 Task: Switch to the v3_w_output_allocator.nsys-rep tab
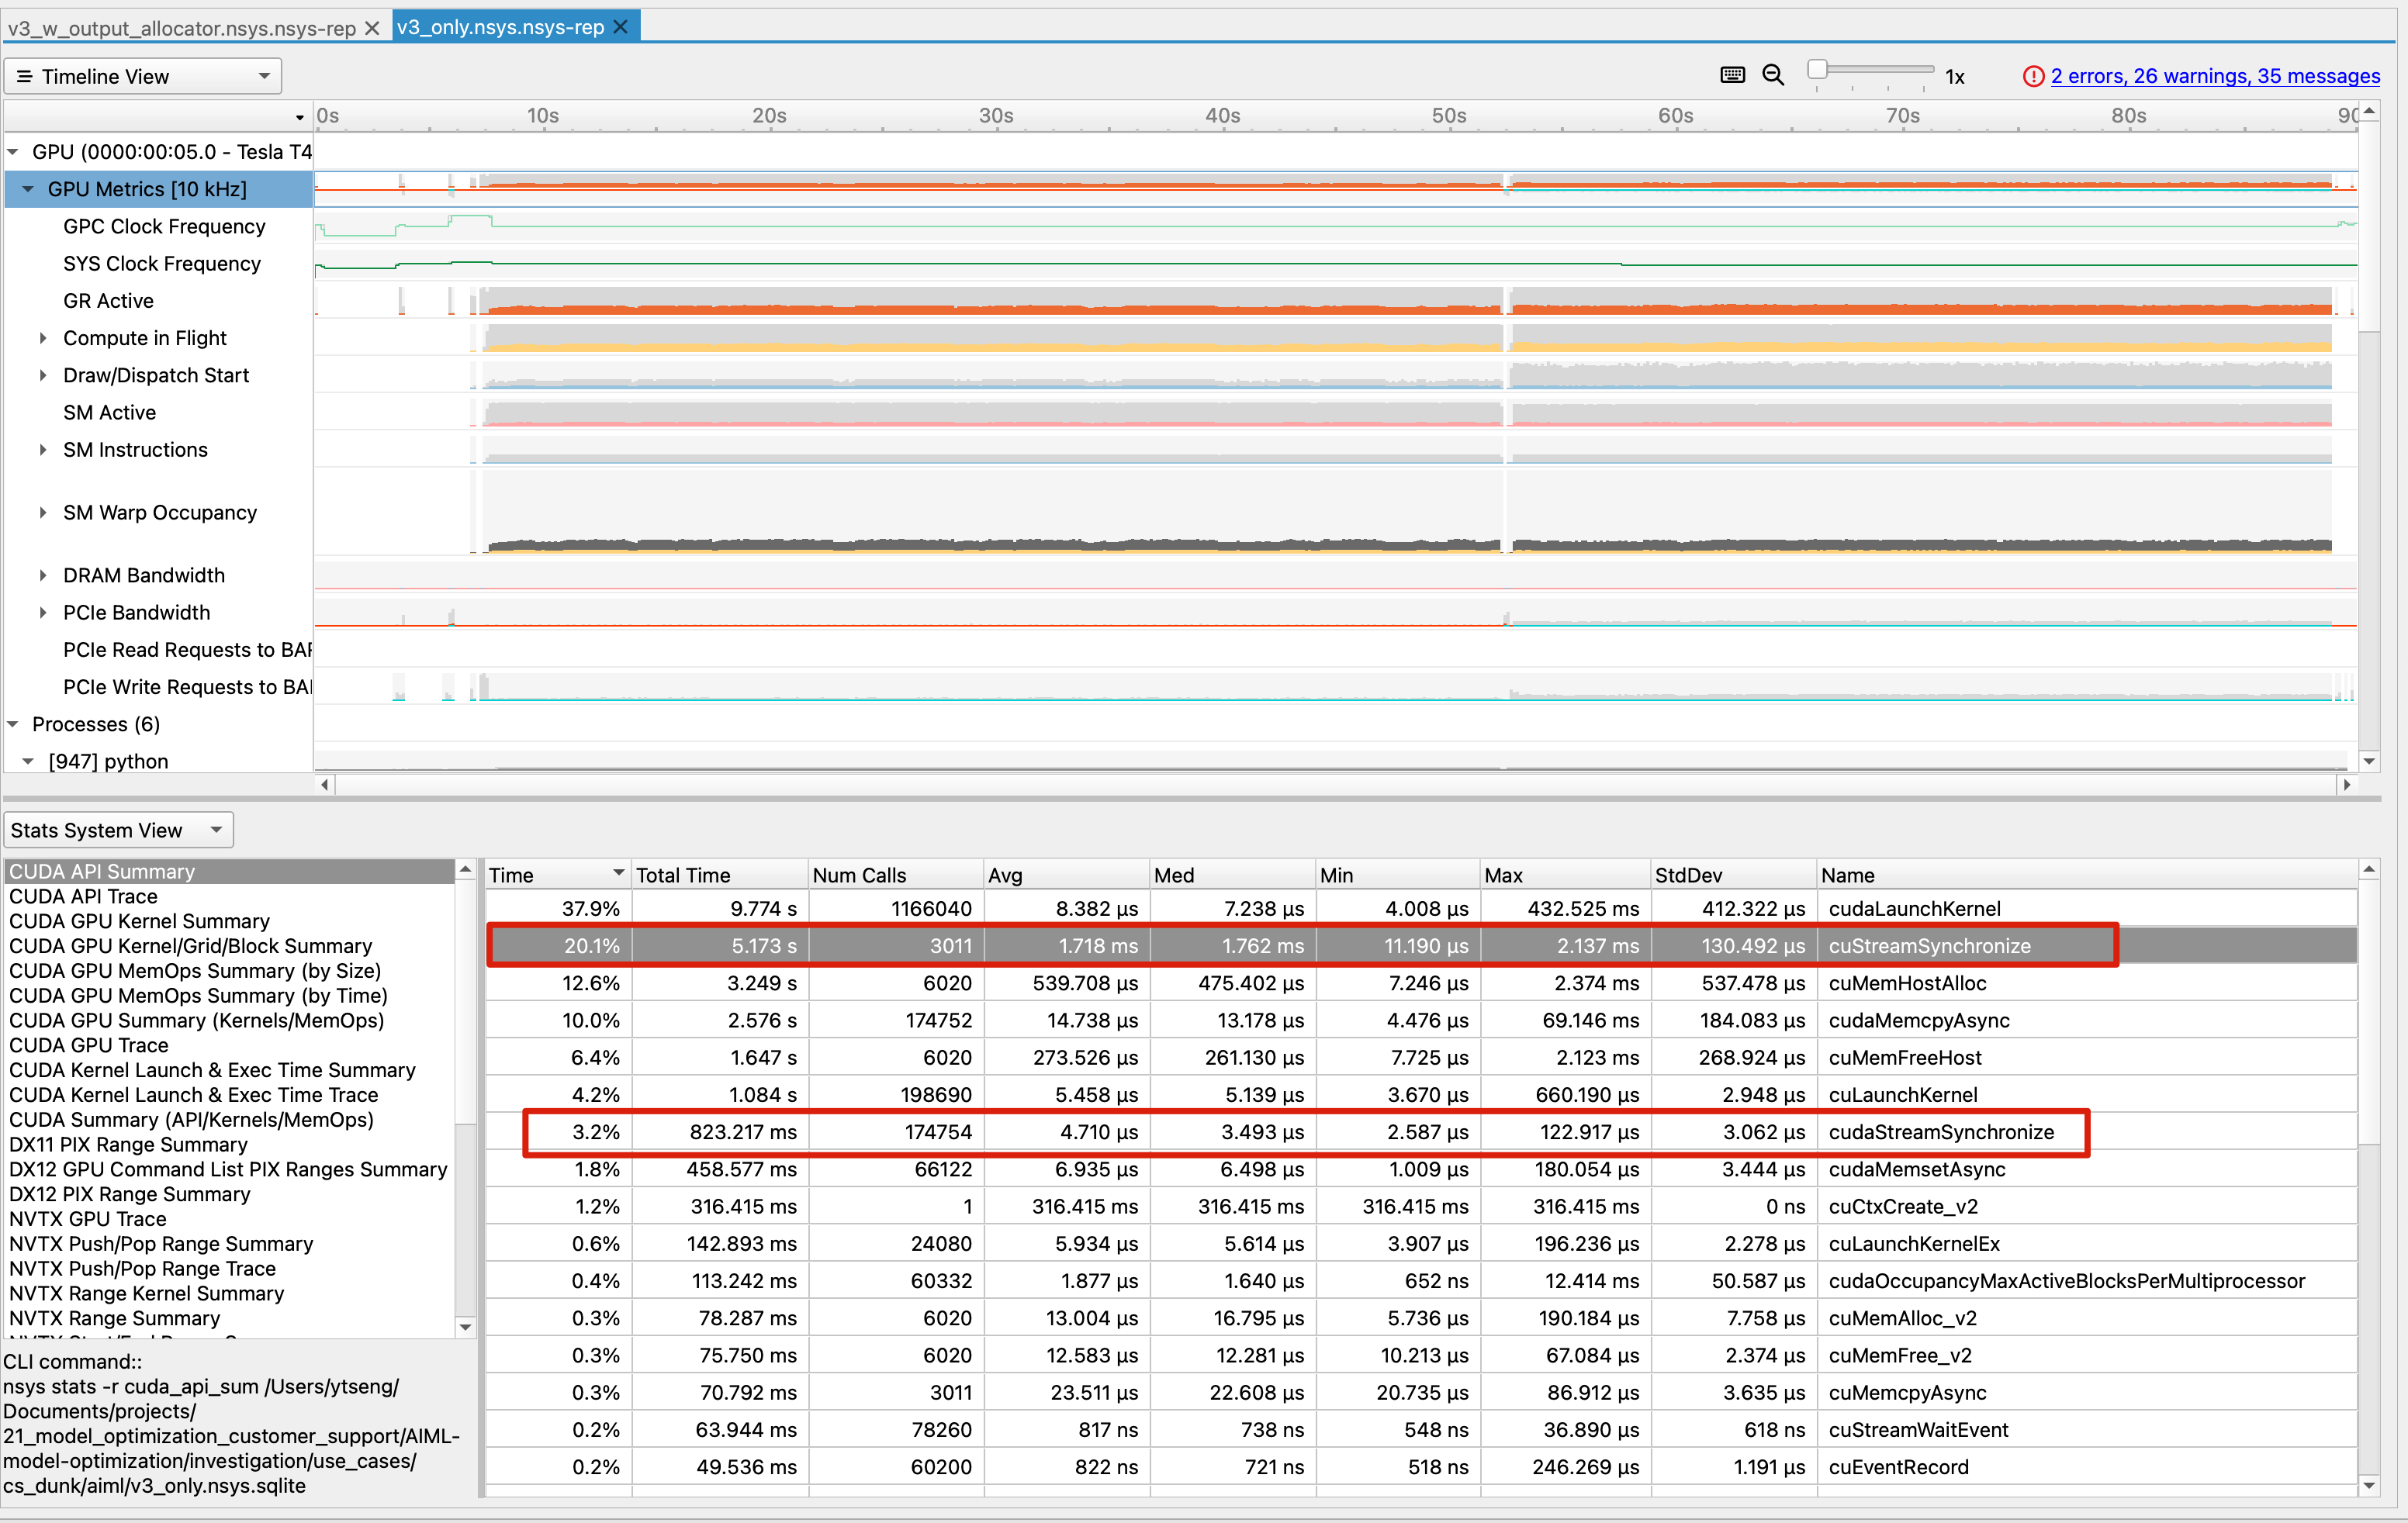coord(180,27)
